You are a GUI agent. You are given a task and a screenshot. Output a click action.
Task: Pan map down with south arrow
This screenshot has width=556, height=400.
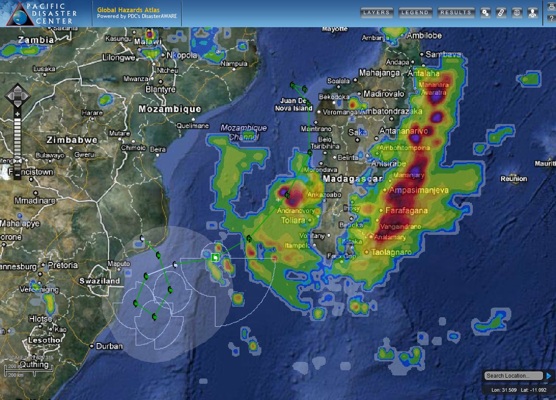[17, 104]
